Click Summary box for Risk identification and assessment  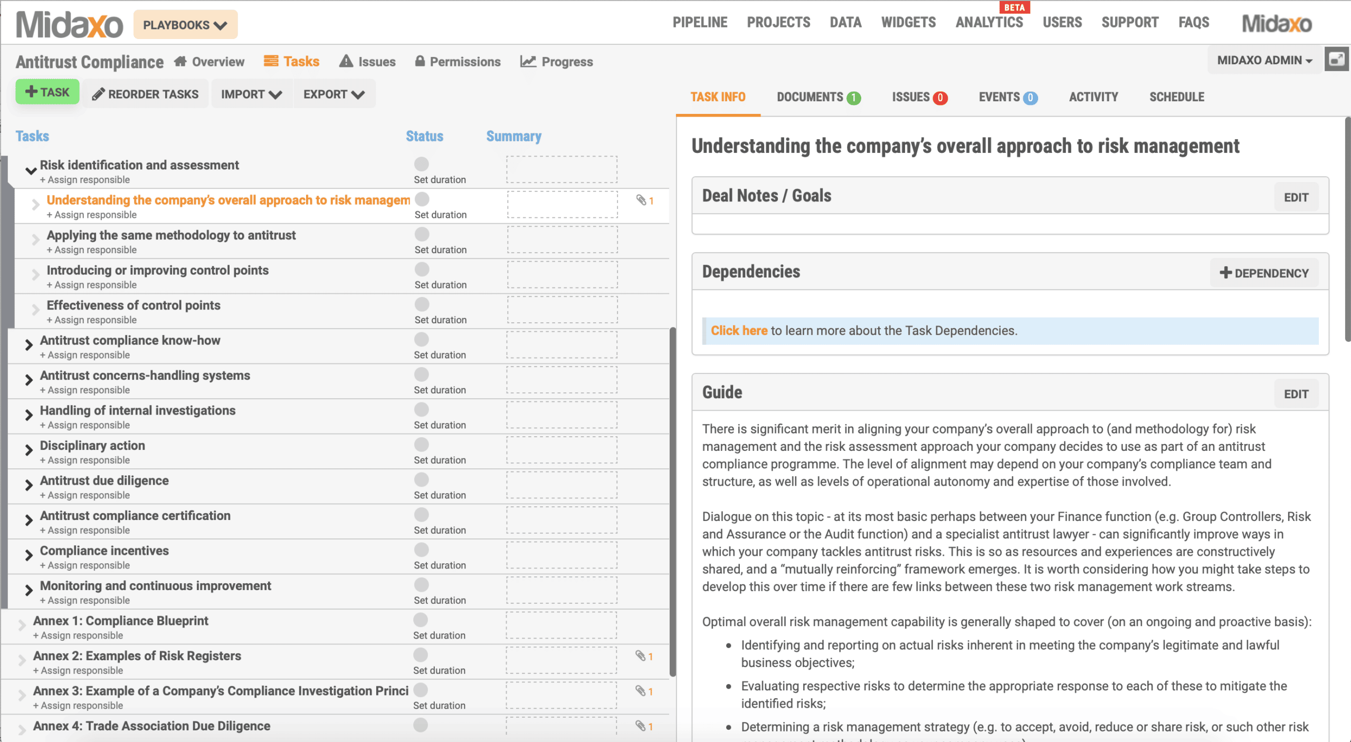[x=562, y=169]
